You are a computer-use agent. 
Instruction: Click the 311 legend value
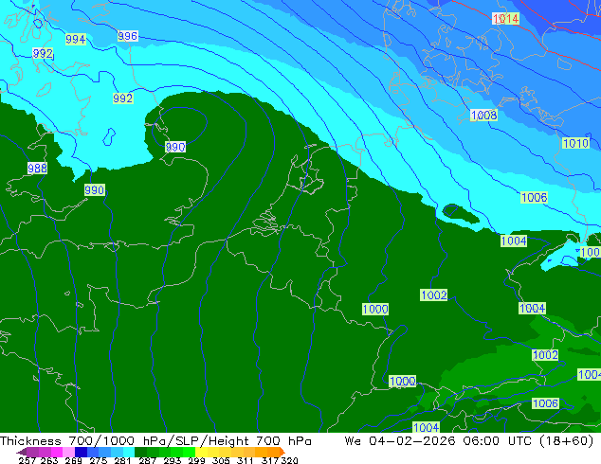[246, 460]
